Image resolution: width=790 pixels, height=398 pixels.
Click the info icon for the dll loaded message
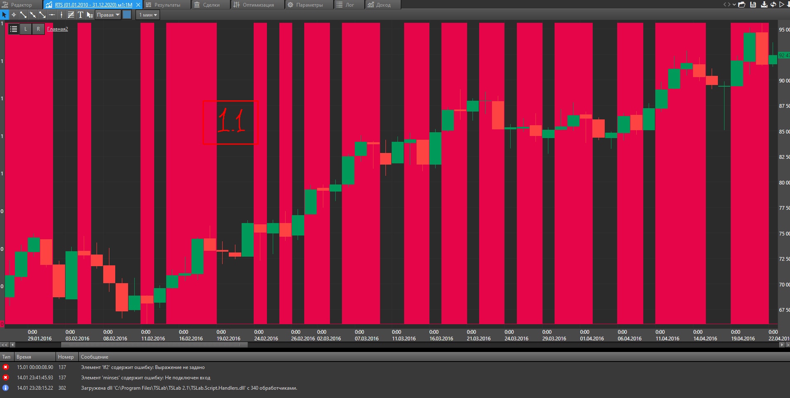[x=6, y=388]
